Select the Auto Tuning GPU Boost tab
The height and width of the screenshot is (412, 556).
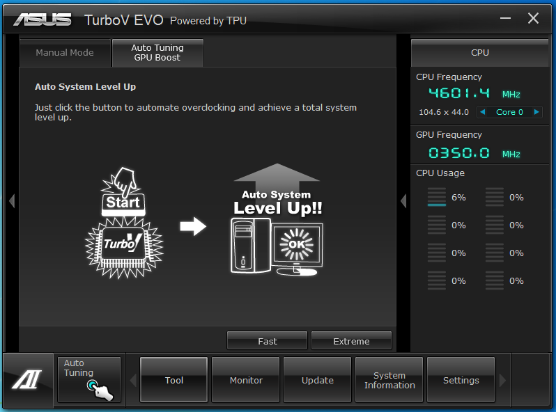pyautogui.click(x=157, y=53)
